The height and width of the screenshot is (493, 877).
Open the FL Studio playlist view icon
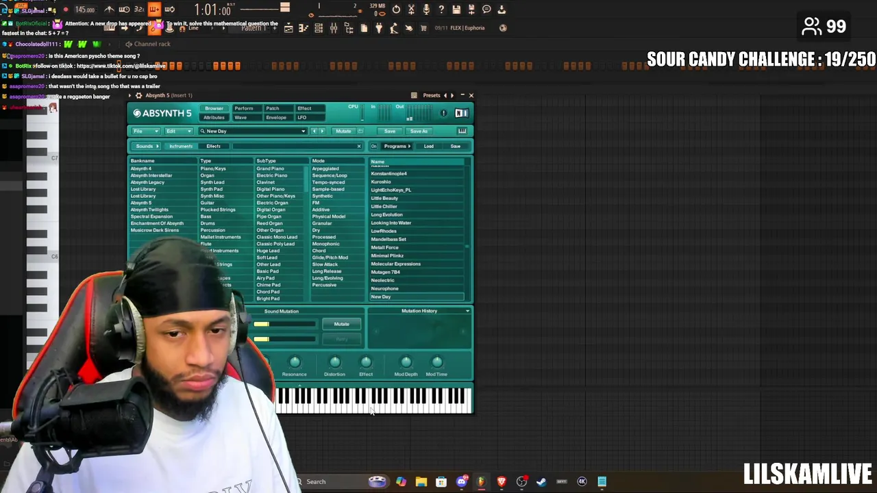(288, 28)
